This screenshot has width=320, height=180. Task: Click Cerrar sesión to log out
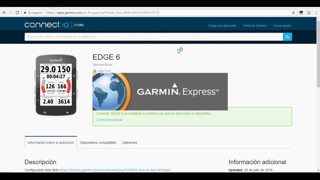(x=282, y=26)
